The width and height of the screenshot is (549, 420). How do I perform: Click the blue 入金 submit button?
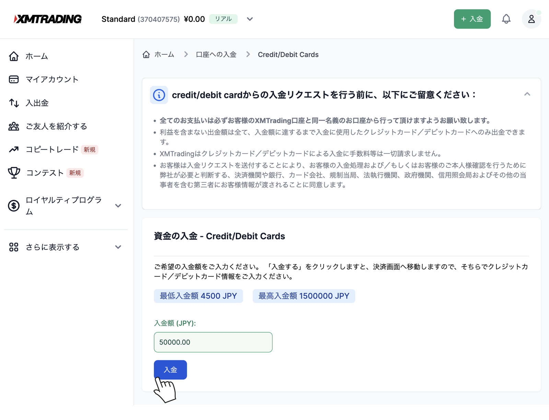(x=170, y=370)
